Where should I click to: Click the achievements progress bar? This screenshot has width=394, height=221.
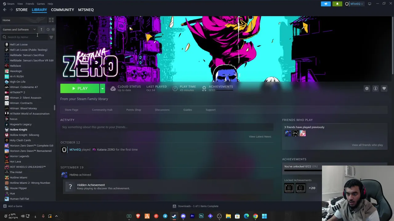point(303,170)
